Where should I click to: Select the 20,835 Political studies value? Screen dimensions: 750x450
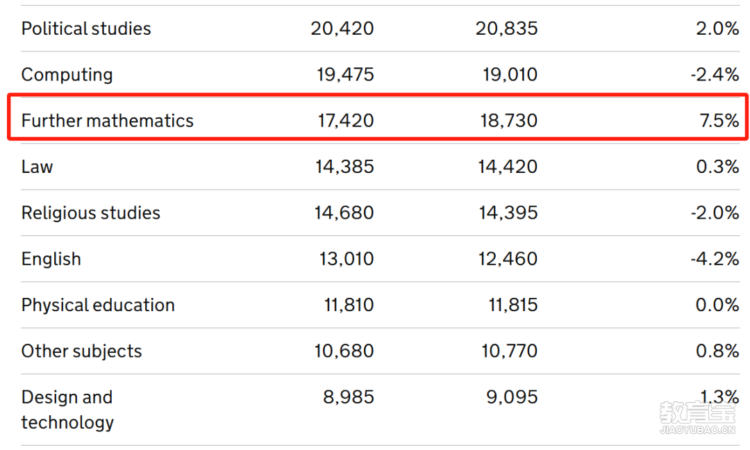tap(506, 28)
